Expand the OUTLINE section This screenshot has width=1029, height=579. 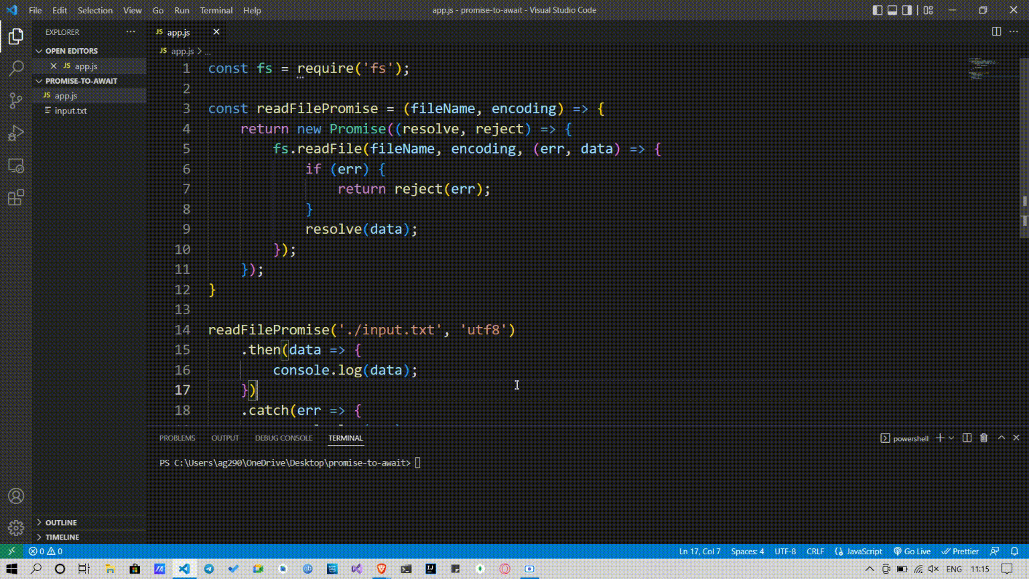[x=40, y=522]
